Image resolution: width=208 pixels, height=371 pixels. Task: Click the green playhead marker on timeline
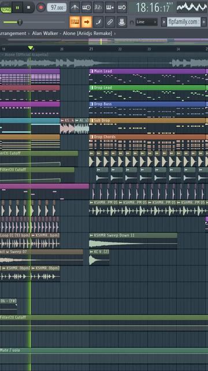coord(31,48)
